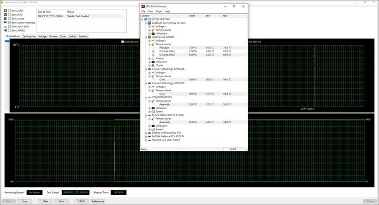379x205 pixels.
Task: Open the File menu in HWMonitor
Action: pos(143,12)
